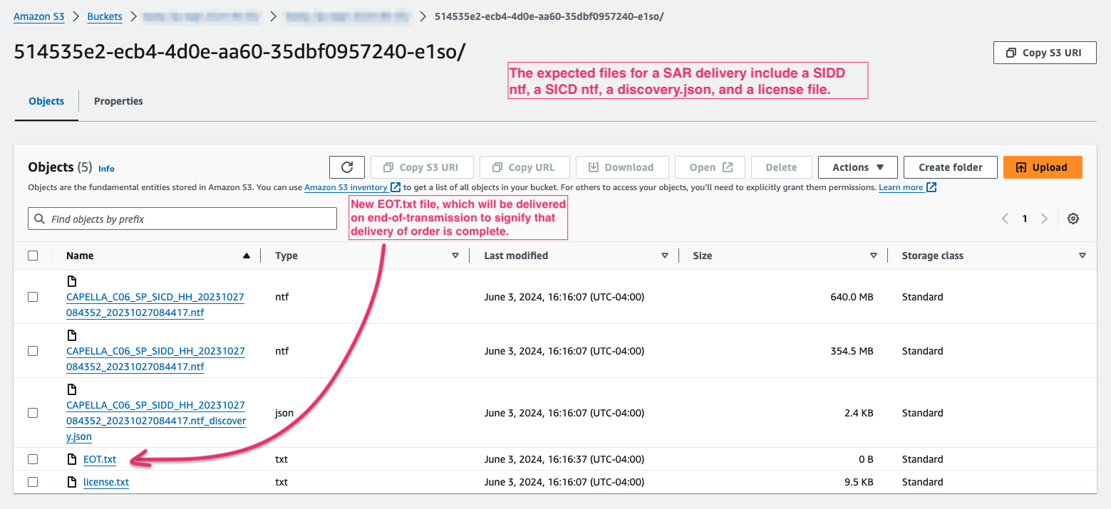Check the SIDD ntf file checkbox

[33, 351]
